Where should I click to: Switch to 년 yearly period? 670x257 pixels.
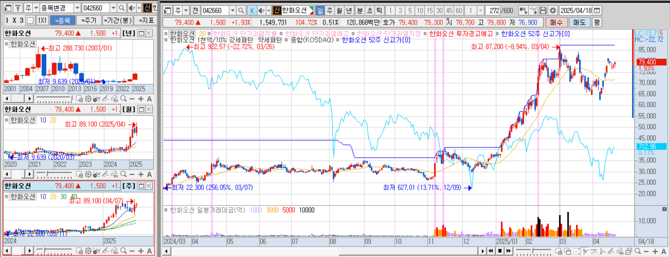click(349, 11)
